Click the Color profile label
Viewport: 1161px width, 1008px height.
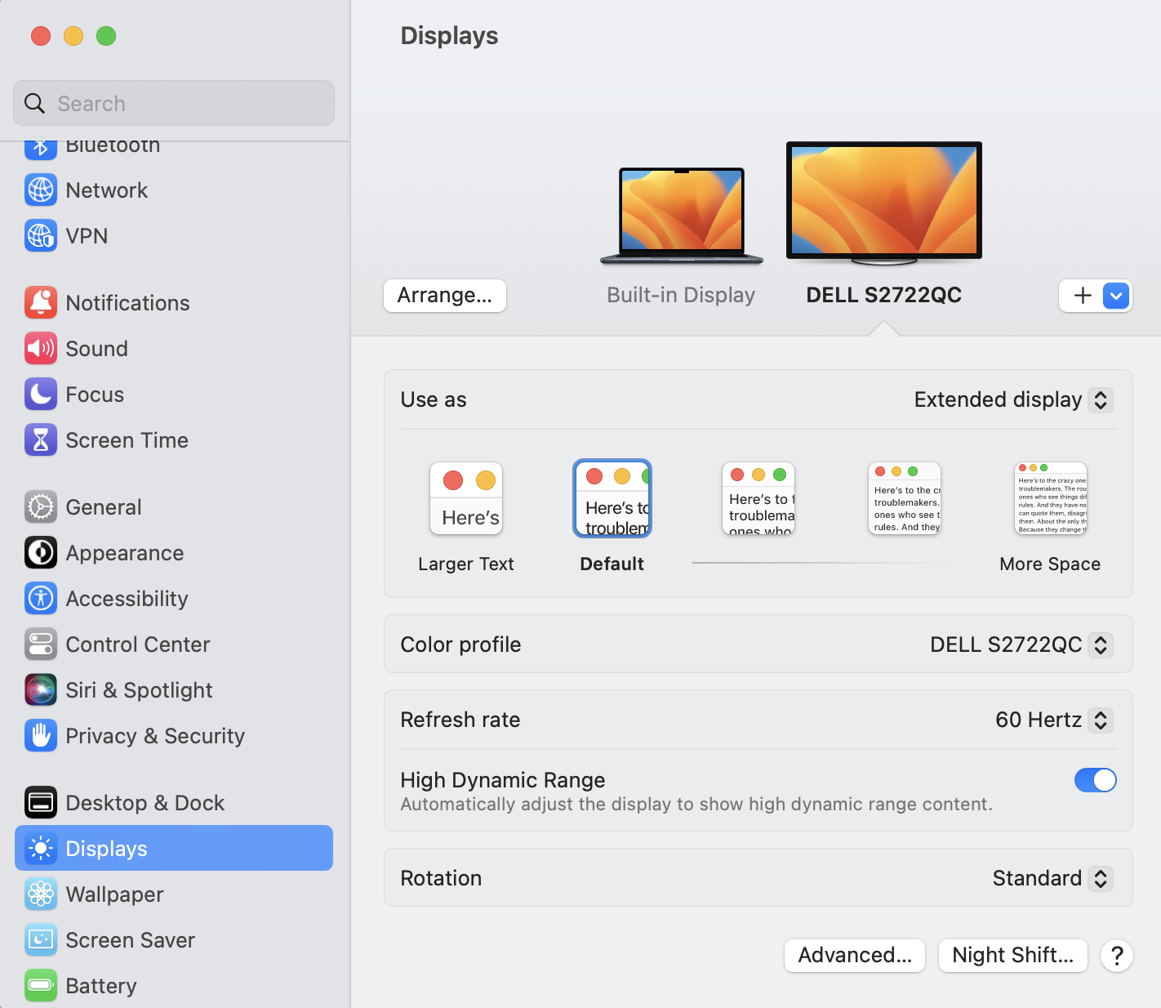(x=460, y=644)
